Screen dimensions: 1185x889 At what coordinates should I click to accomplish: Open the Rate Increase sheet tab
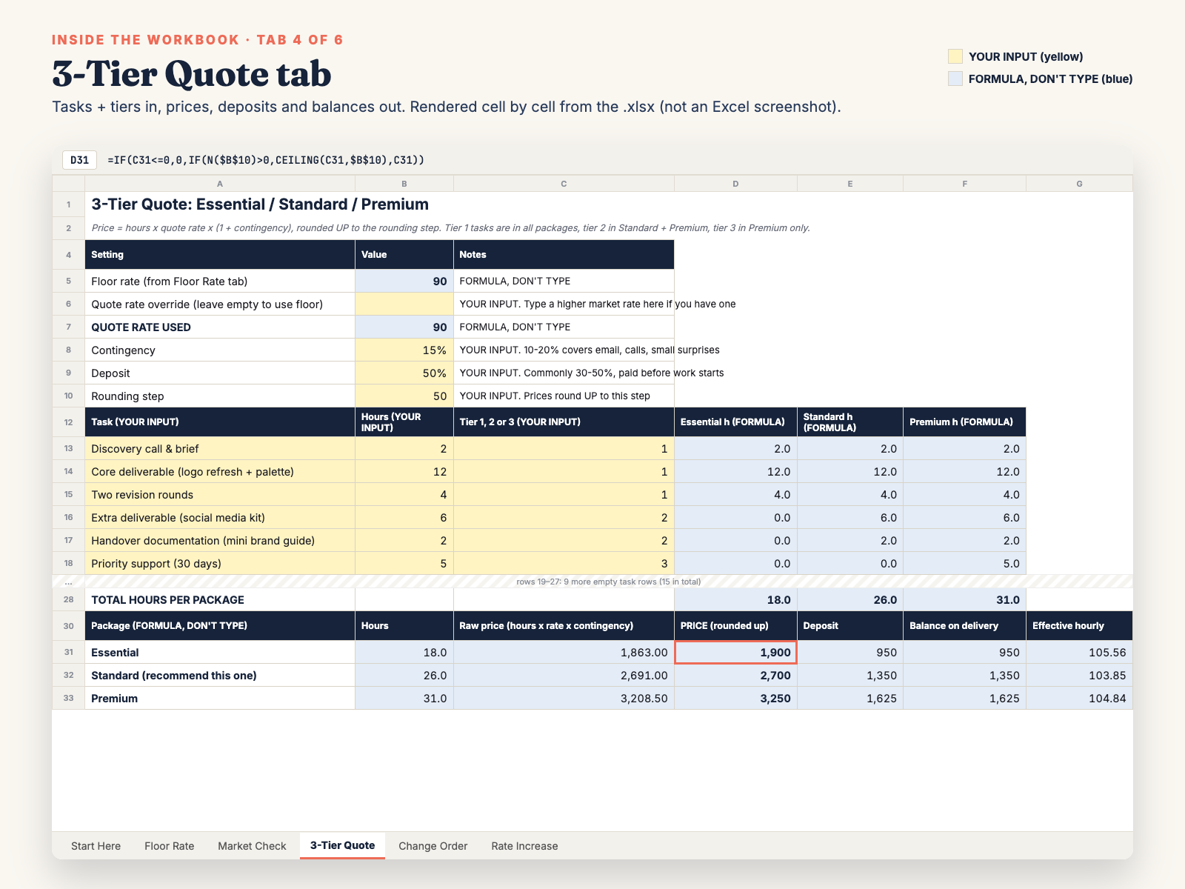tap(524, 845)
